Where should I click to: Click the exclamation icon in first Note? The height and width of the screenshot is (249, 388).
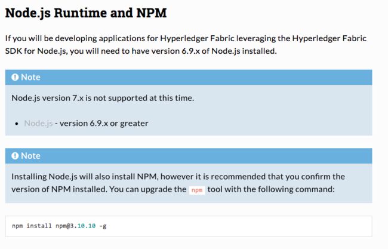15,77
